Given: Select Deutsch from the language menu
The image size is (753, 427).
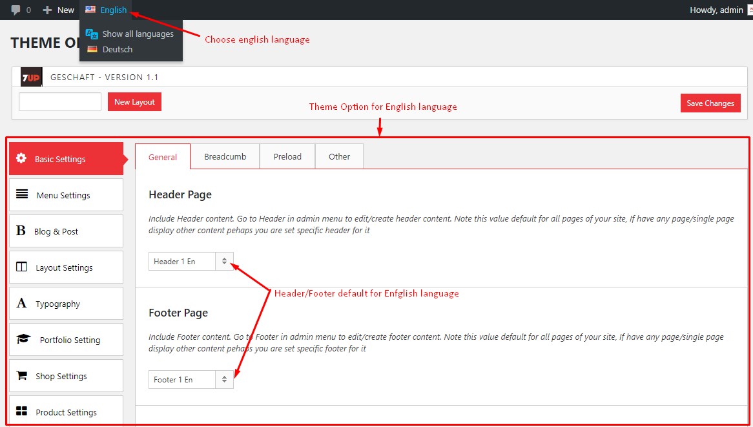Looking at the screenshot, I should [x=117, y=49].
